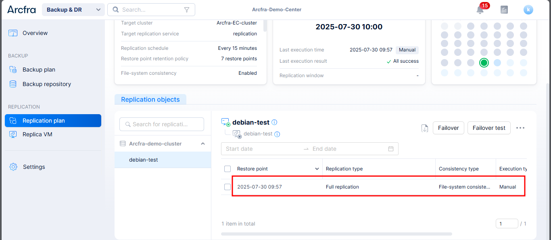Click the export download icon beside Failover
The width and height of the screenshot is (551, 240).
424,128
